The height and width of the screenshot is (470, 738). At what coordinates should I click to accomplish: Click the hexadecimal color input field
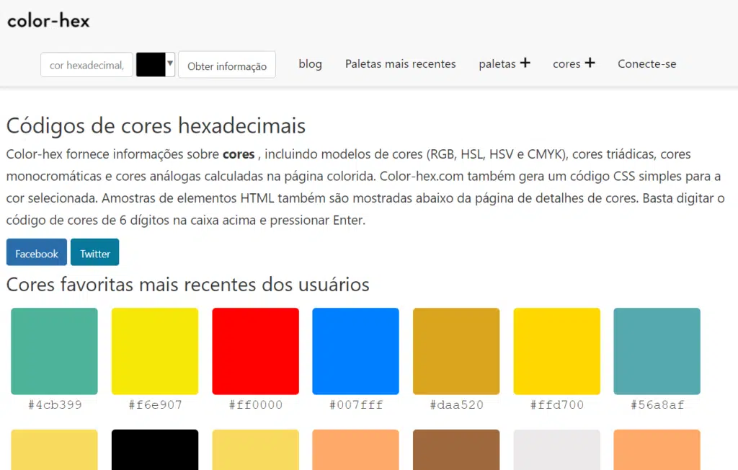click(86, 65)
